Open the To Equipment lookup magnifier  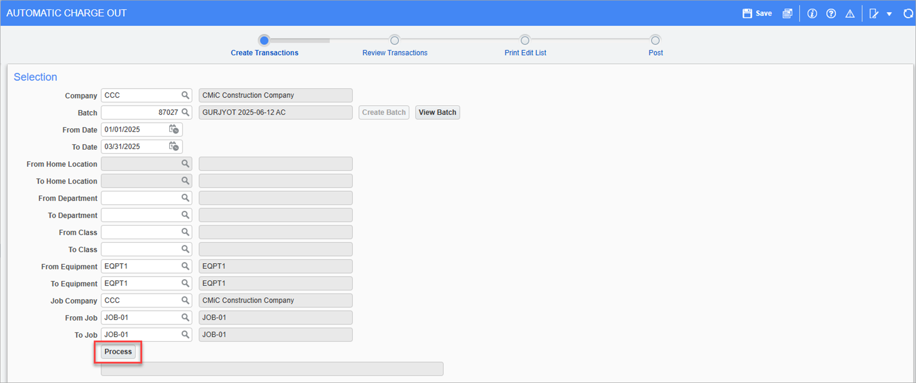click(185, 283)
